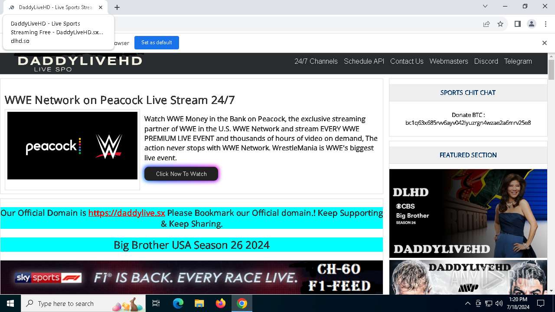Open the notification center icon
555x312 pixels.
pos(541,303)
